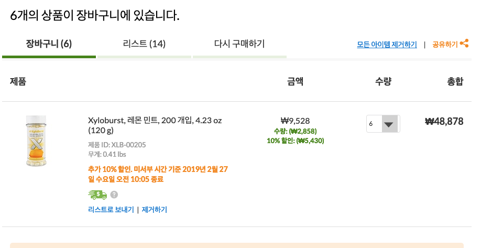Click the green 10% 할인: (₩5,430) text
The image size is (481, 248).
pyautogui.click(x=296, y=141)
